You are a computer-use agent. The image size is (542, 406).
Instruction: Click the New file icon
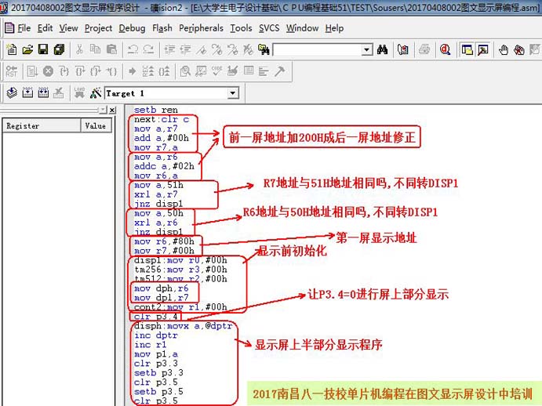[x=12, y=49]
